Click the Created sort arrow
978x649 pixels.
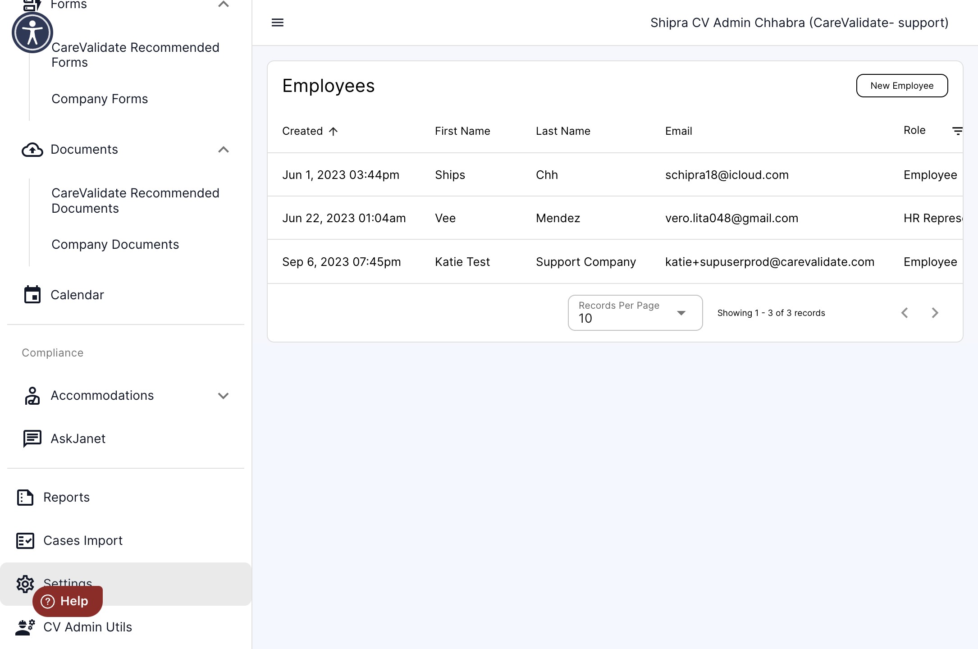(334, 131)
